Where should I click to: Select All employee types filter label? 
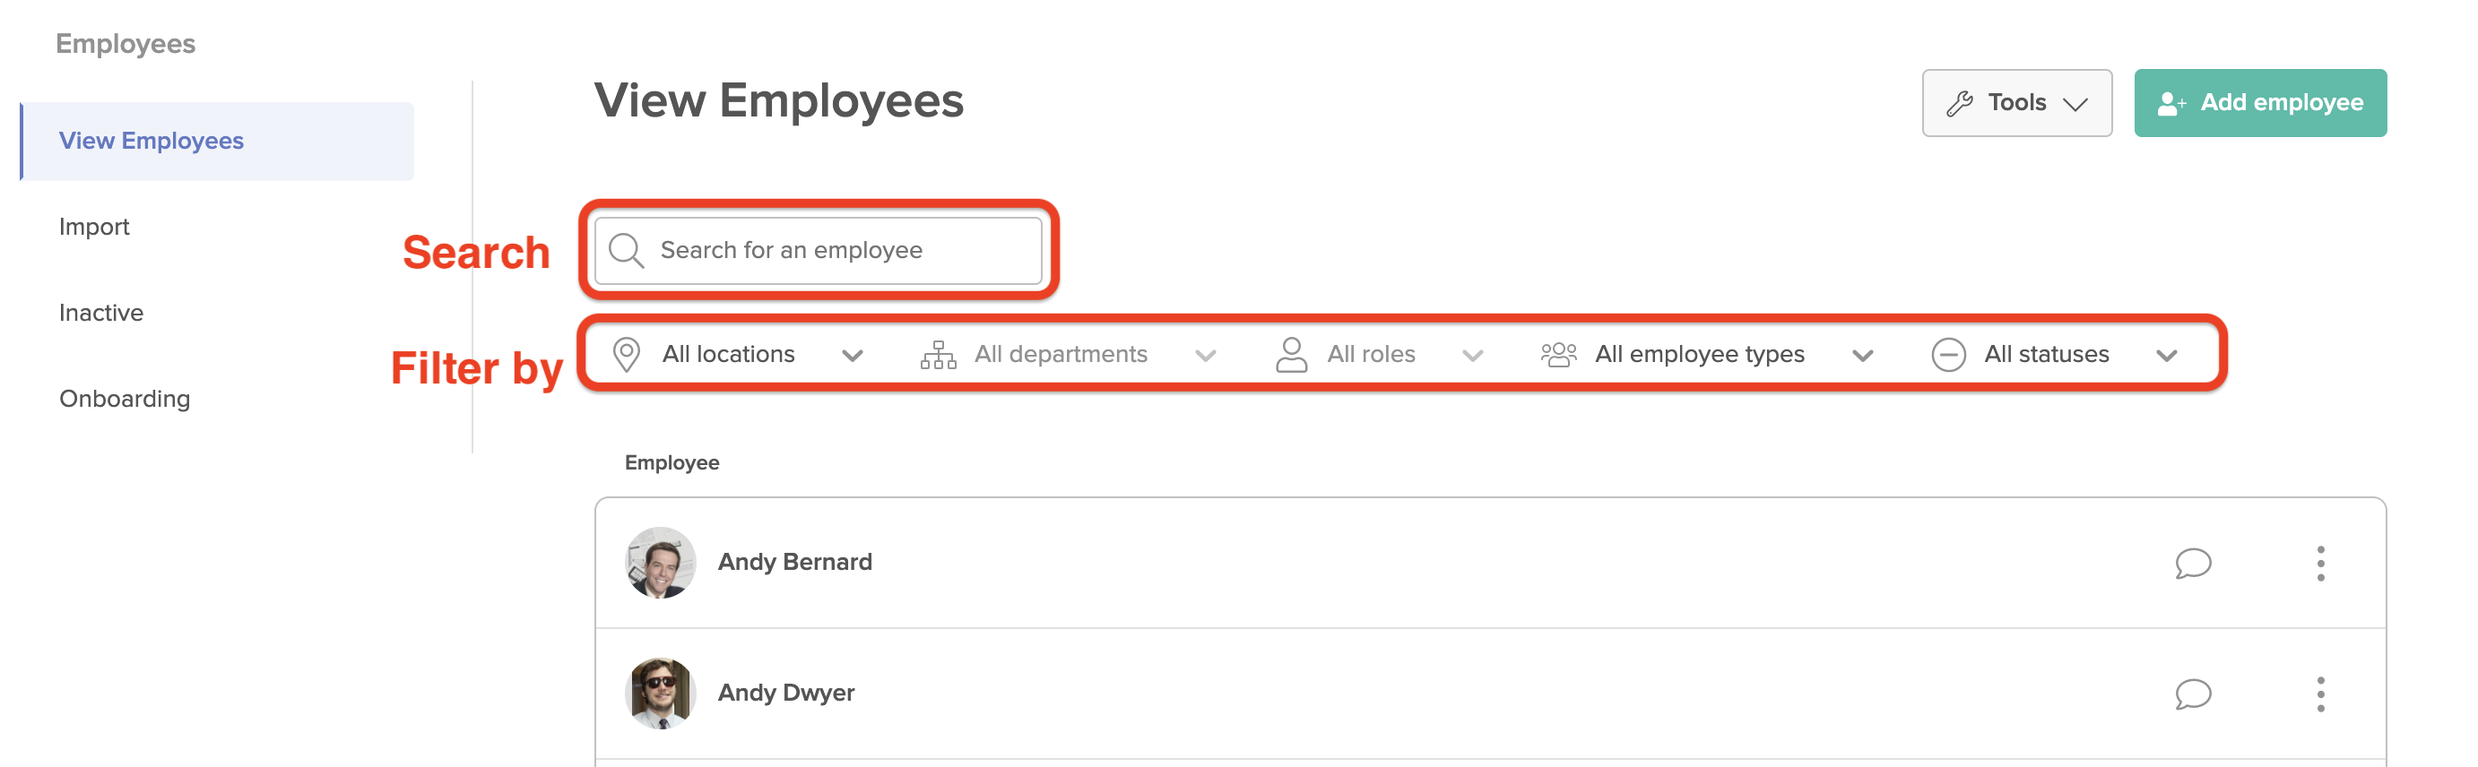pyautogui.click(x=1699, y=355)
